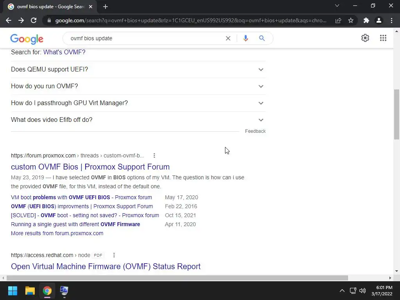The width and height of the screenshot is (400, 300).
Task: Submit search with magnifier icon
Action: click(x=262, y=38)
